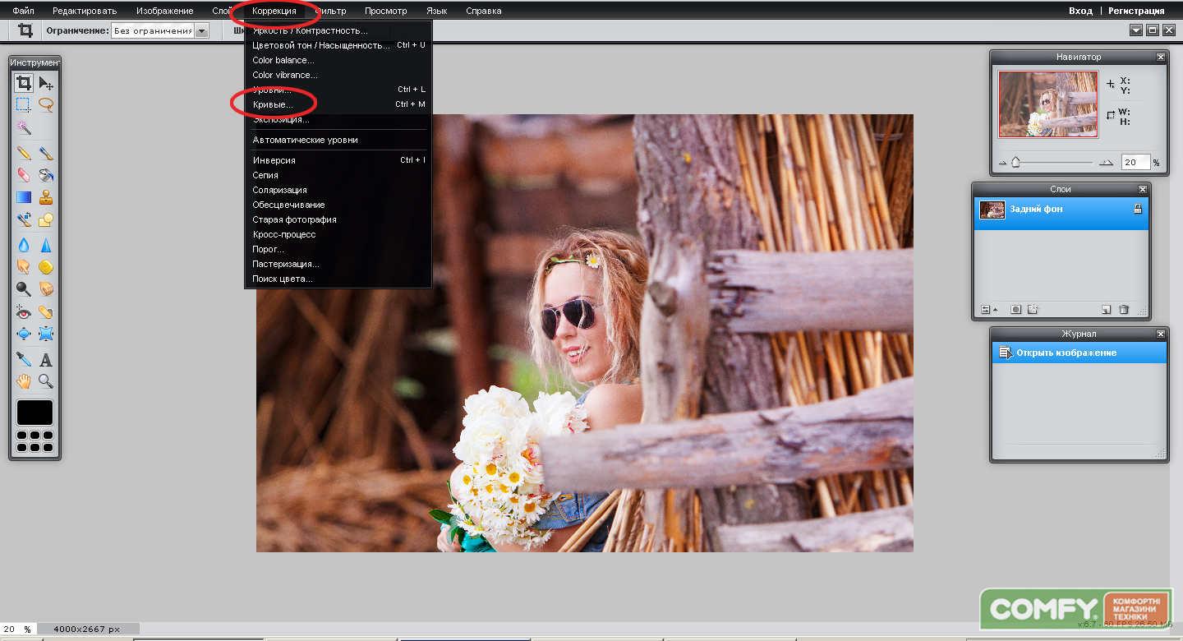Apply Обесцвечивание from the menu
Viewport: 1183px width, 641px height.
(338, 205)
